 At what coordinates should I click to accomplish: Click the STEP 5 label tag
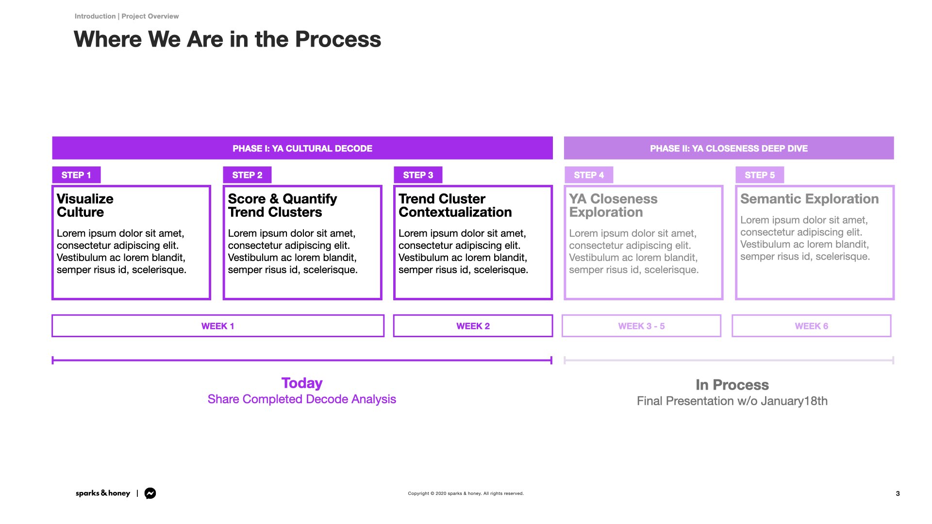point(760,175)
